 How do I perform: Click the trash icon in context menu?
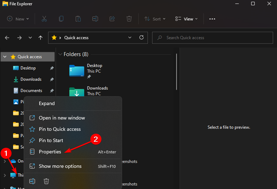46,181
